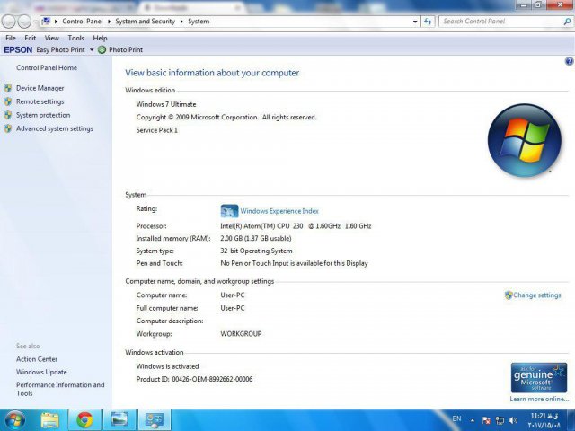
Task: Open the Windows Experience Index link
Action: 279,211
